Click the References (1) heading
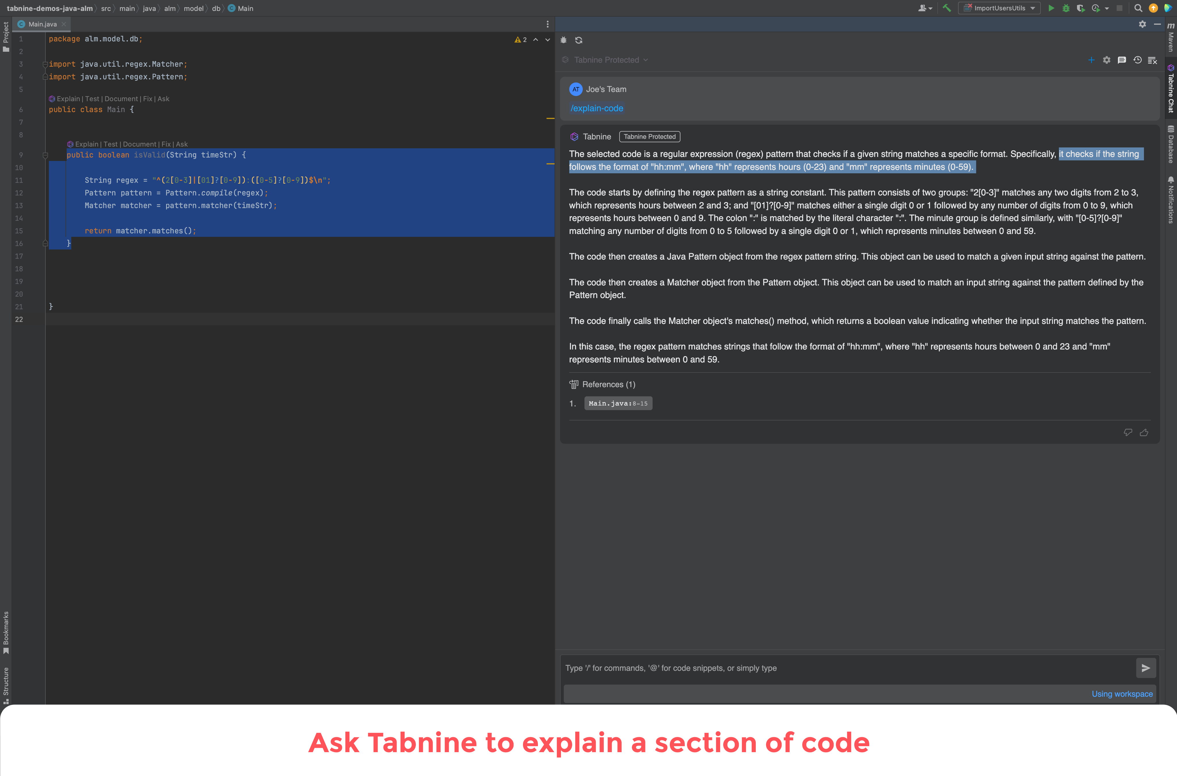The image size is (1177, 776). pyautogui.click(x=609, y=385)
